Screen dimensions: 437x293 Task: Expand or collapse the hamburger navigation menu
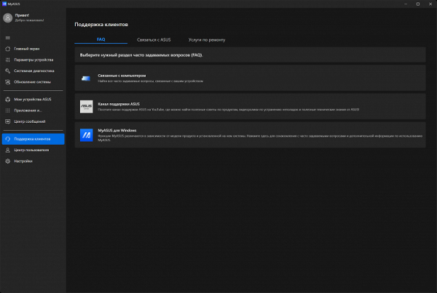click(7, 37)
